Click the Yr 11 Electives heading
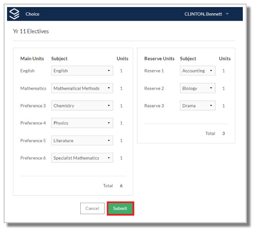The width and height of the screenshot is (253, 229). click(31, 31)
